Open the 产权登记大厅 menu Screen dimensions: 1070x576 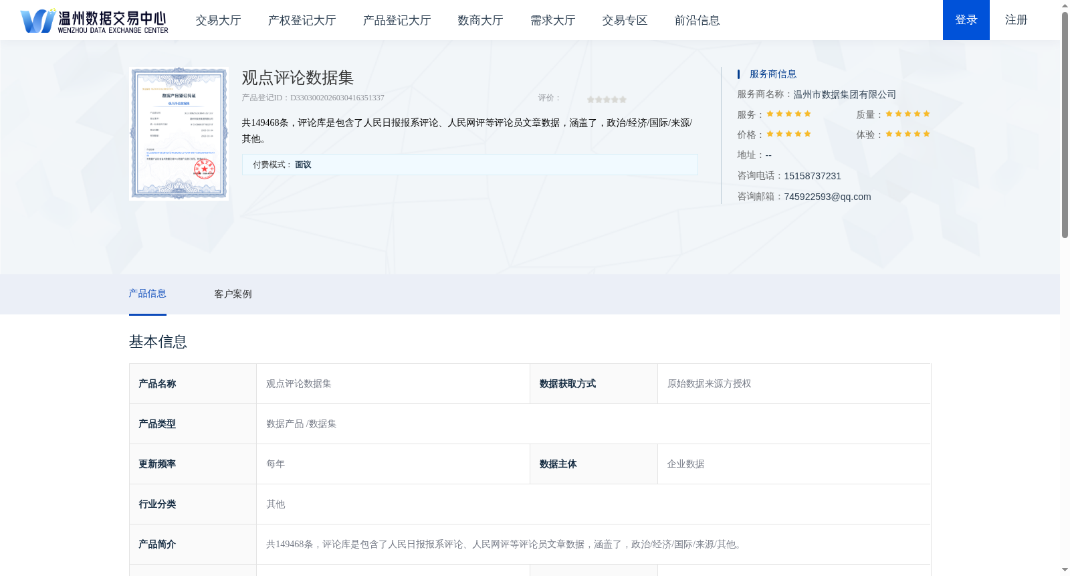point(302,21)
